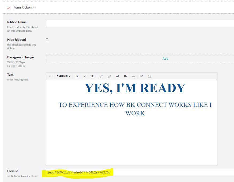Viewport: 234px width, 182px height.
Task: Click the remove link icon
Action: [x=109, y=76]
